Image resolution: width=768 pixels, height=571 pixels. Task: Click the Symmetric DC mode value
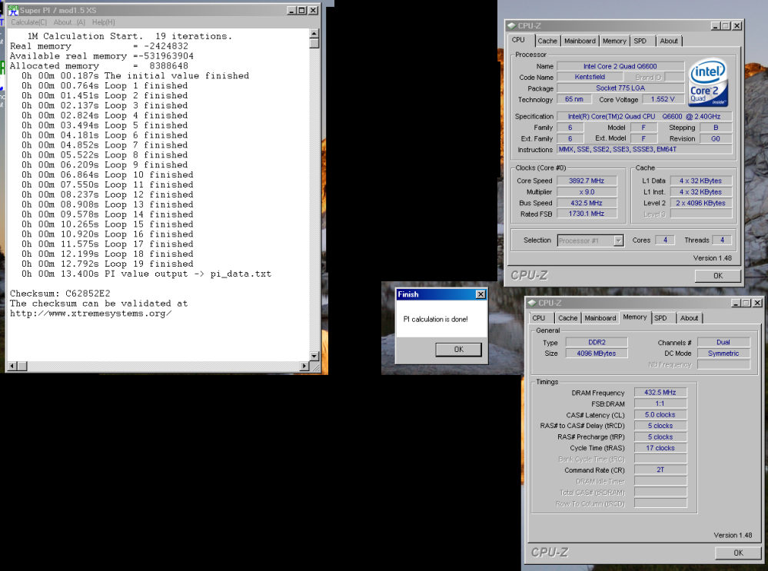coord(723,354)
